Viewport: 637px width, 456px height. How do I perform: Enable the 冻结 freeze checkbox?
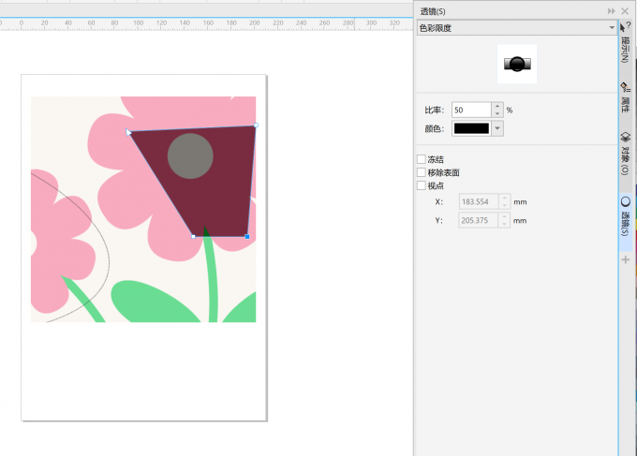pyautogui.click(x=422, y=159)
